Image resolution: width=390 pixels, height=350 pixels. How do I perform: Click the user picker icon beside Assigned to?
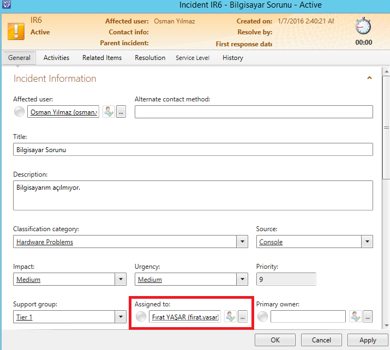point(230,316)
